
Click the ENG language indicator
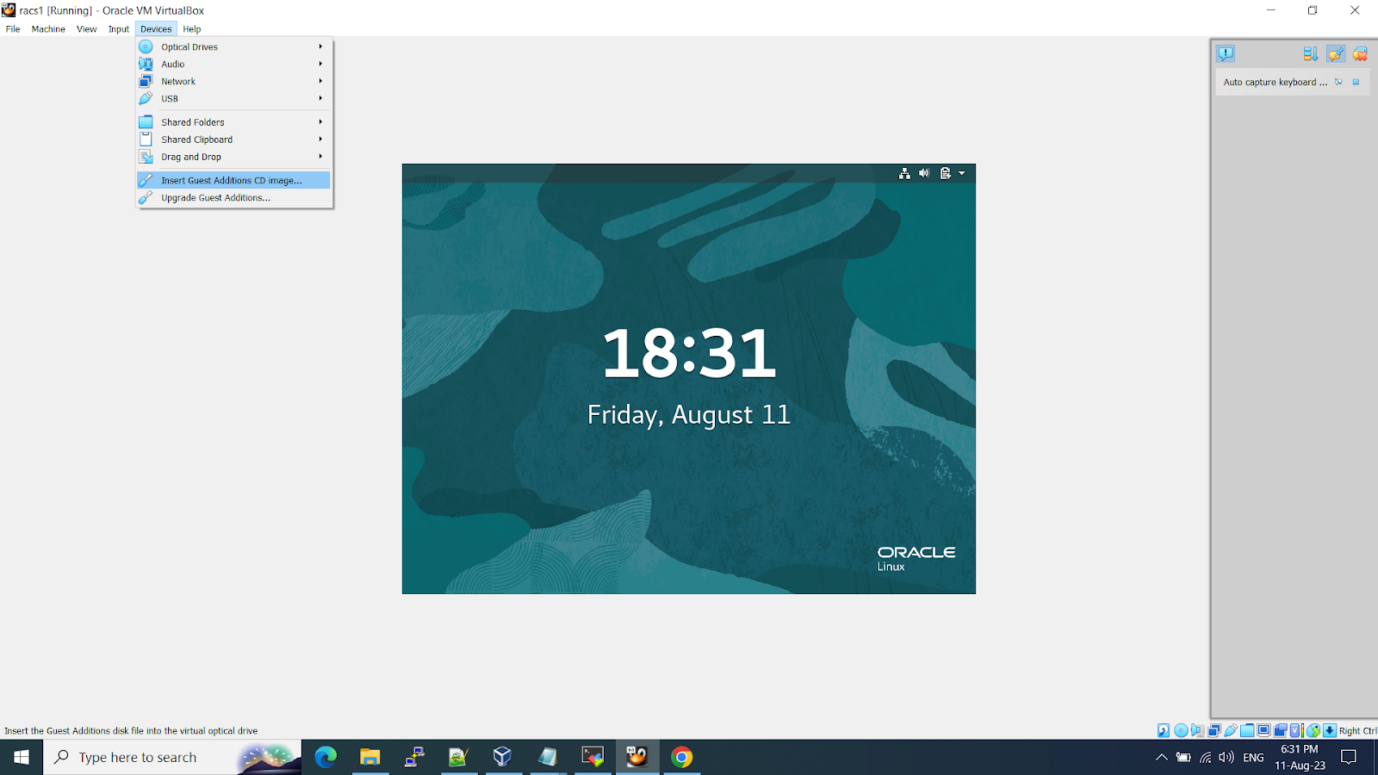(x=1254, y=757)
